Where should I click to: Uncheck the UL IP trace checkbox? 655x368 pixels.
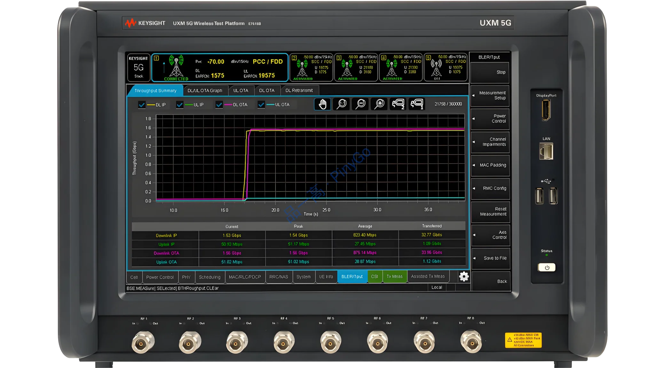(180, 105)
